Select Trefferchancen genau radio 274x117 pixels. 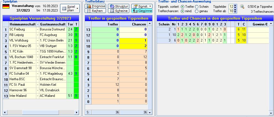point(197,11)
